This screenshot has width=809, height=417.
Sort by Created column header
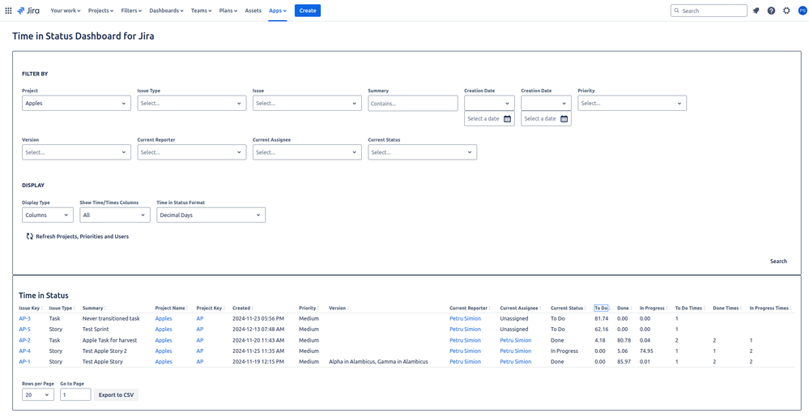[242, 308]
